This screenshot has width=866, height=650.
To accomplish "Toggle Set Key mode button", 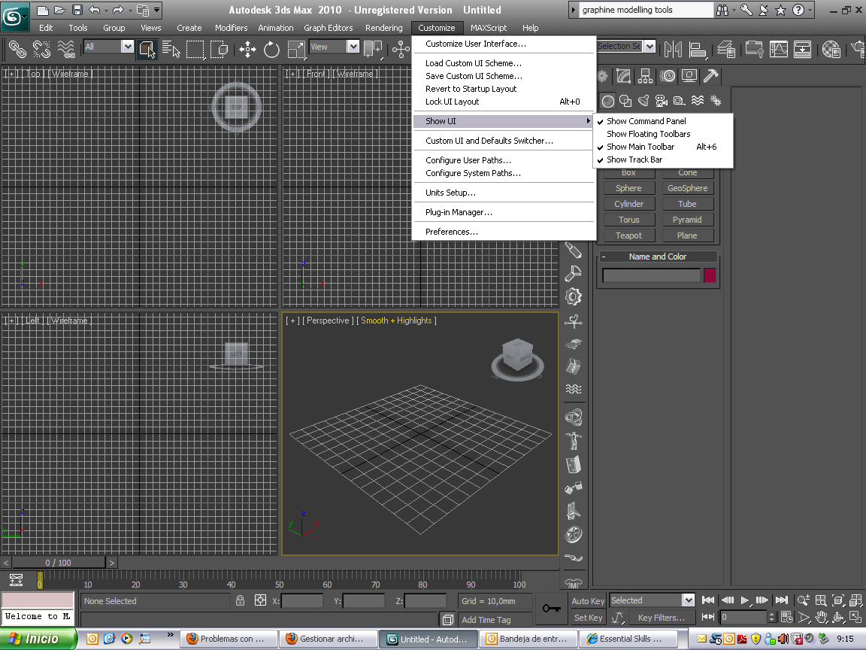I will pyautogui.click(x=588, y=618).
